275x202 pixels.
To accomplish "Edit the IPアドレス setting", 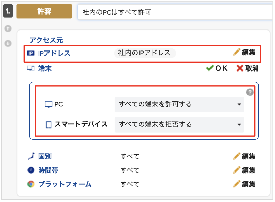I will click(x=244, y=52).
